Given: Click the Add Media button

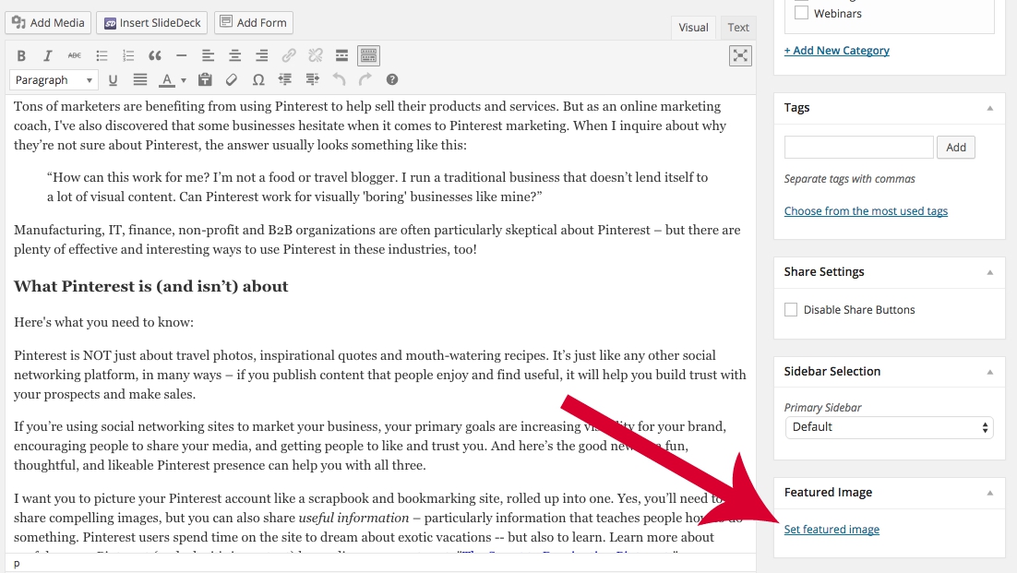Looking at the screenshot, I should point(49,23).
